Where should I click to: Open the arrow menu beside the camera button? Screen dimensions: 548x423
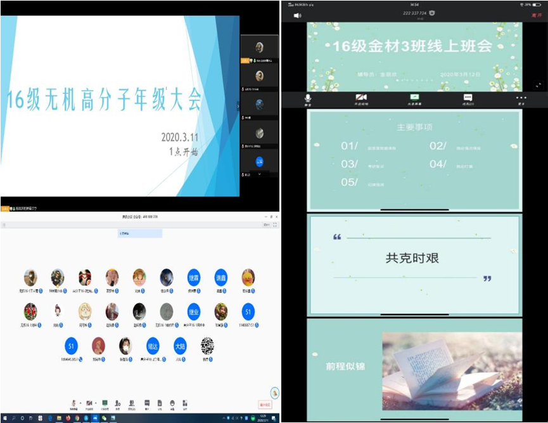pyautogui.click(x=96, y=403)
